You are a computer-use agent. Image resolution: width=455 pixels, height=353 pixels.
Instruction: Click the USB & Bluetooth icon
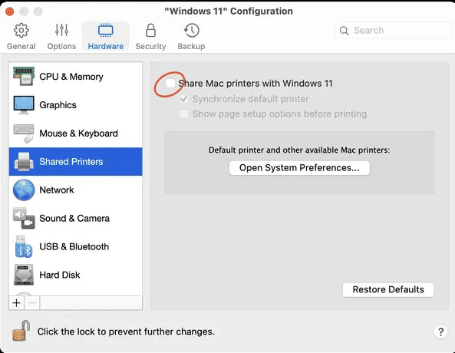pos(24,246)
